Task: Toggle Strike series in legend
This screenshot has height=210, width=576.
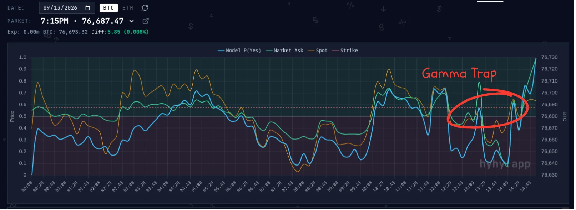Action: coord(345,51)
